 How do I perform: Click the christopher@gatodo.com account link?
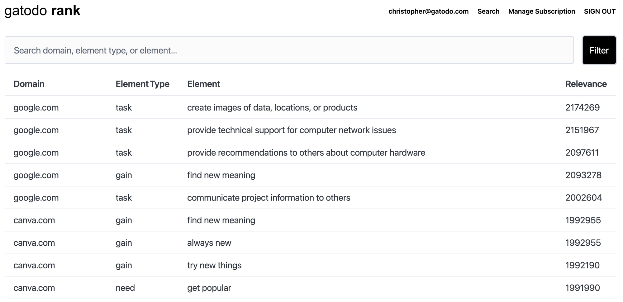(x=428, y=12)
